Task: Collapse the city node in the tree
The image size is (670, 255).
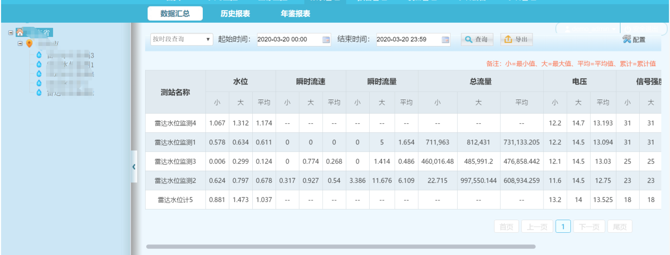Action: (20, 43)
